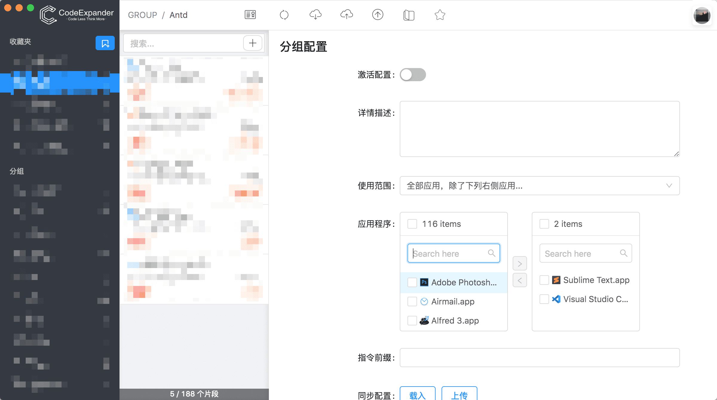Toggle the 激活配置 switch
The width and height of the screenshot is (717, 400).
pyautogui.click(x=413, y=75)
